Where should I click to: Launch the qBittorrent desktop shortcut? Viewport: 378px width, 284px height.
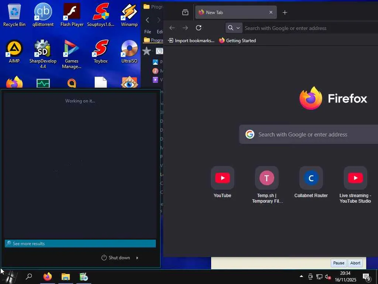click(43, 14)
